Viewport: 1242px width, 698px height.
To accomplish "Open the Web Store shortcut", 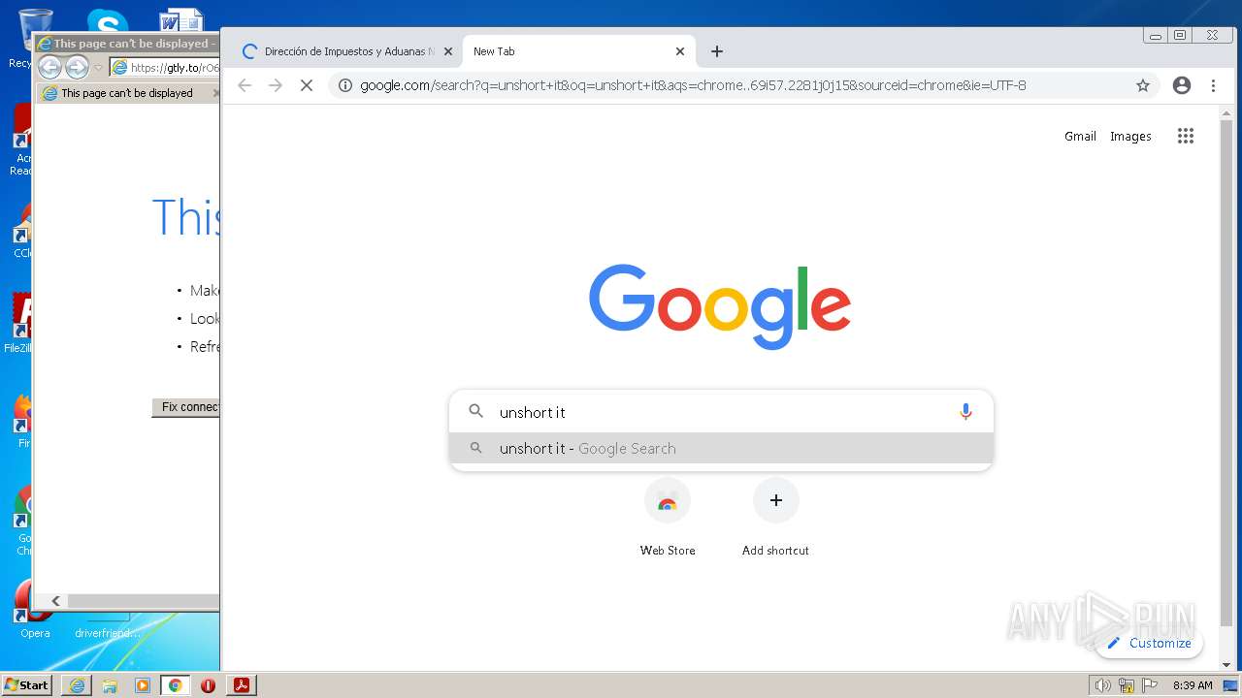I will pos(668,517).
